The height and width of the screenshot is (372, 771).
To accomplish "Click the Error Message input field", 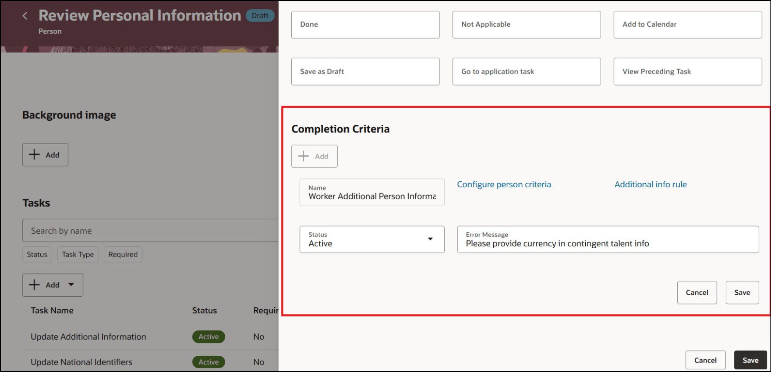I will pos(608,239).
